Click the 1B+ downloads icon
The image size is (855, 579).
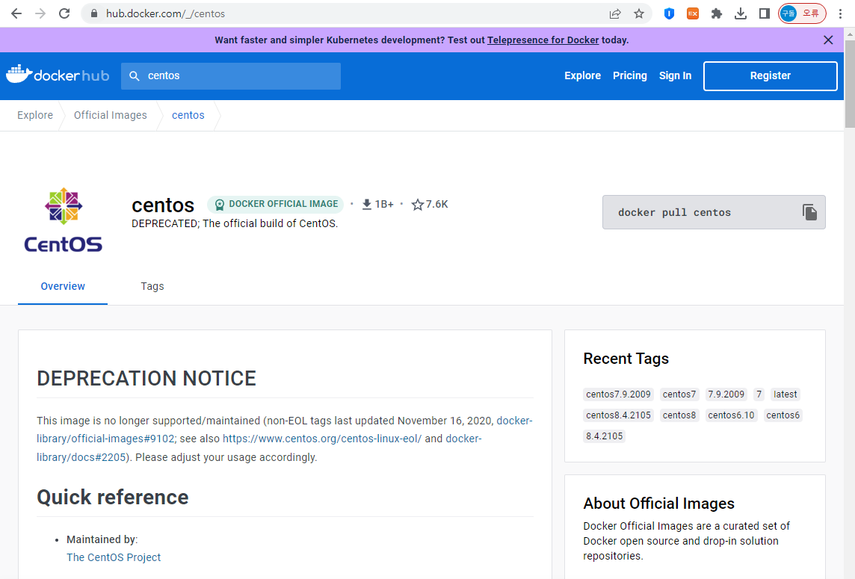tap(367, 204)
